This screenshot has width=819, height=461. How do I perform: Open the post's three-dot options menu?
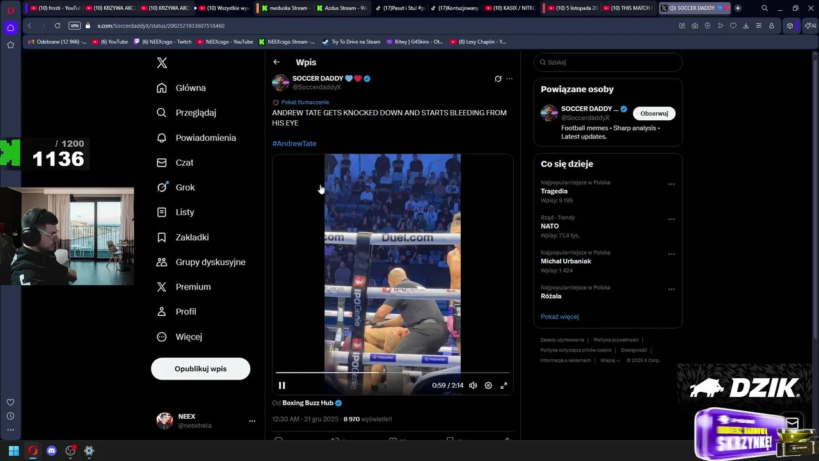tap(509, 79)
